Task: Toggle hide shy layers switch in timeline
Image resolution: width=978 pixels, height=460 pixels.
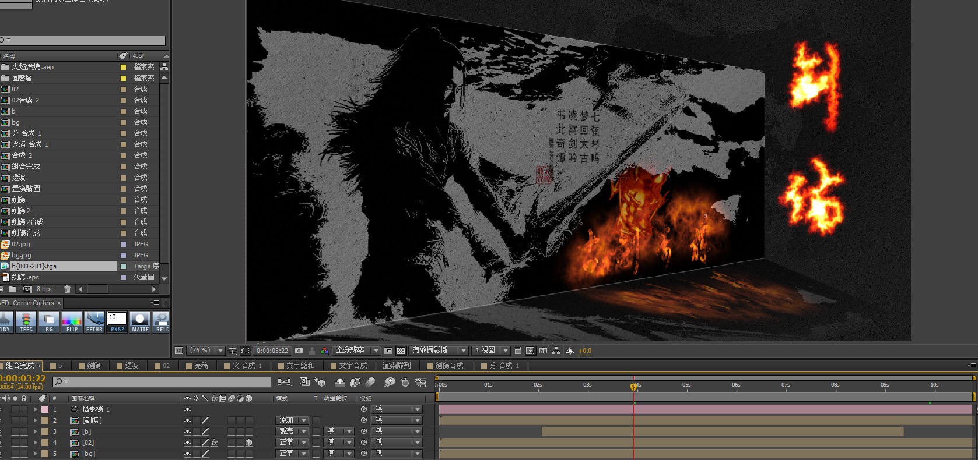Action: [339, 382]
